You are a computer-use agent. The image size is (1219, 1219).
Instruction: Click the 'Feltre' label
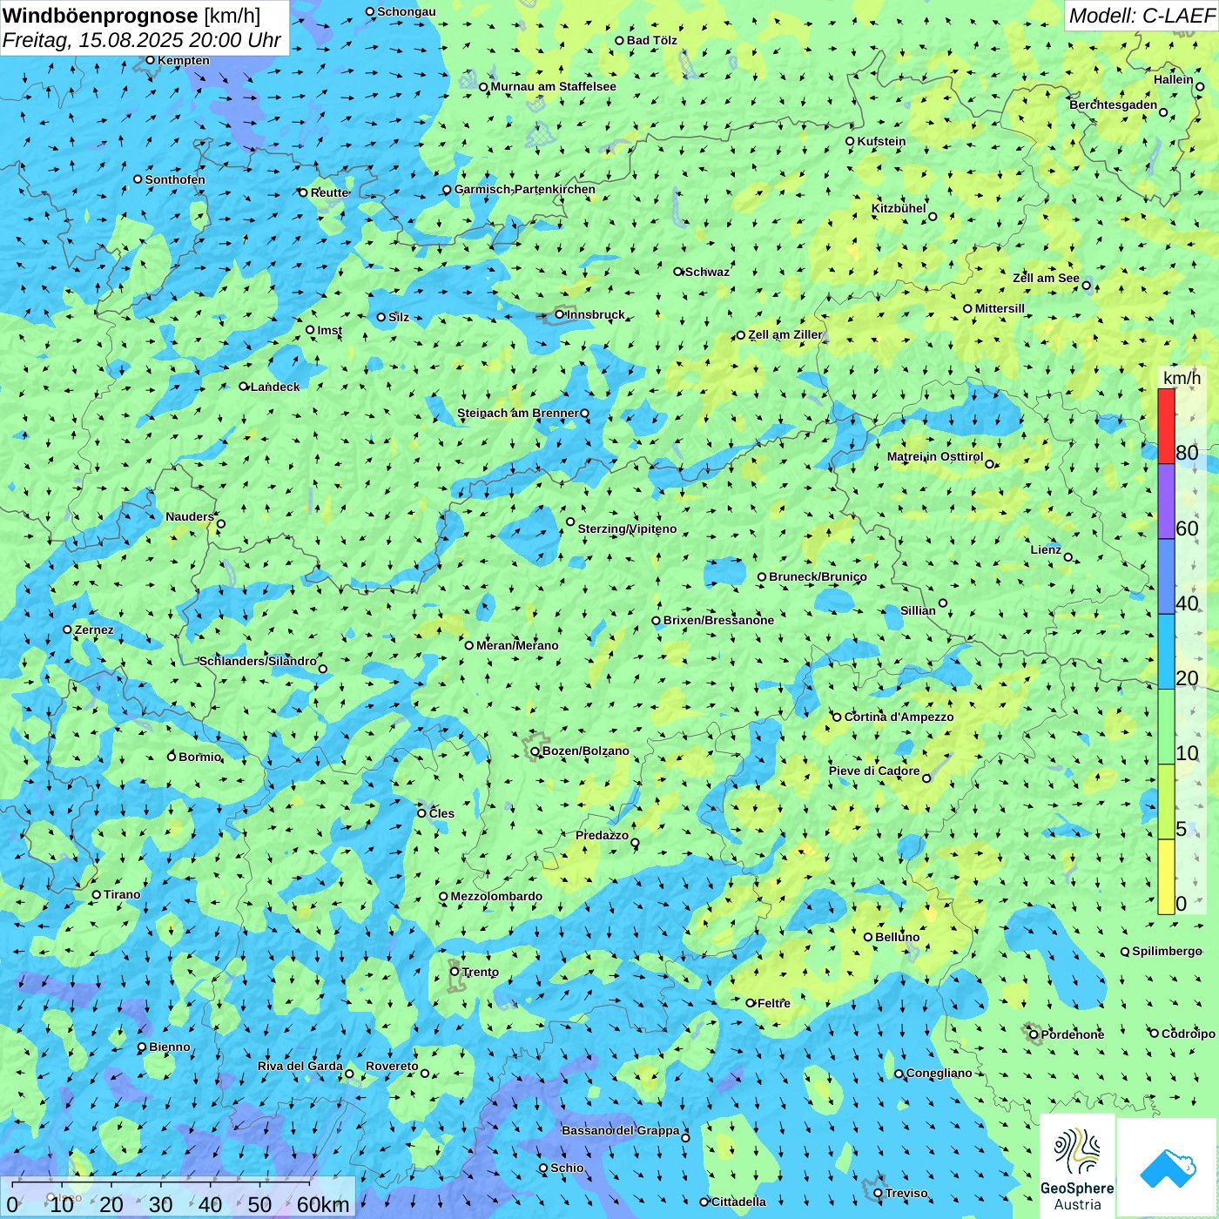pyautogui.click(x=774, y=1003)
